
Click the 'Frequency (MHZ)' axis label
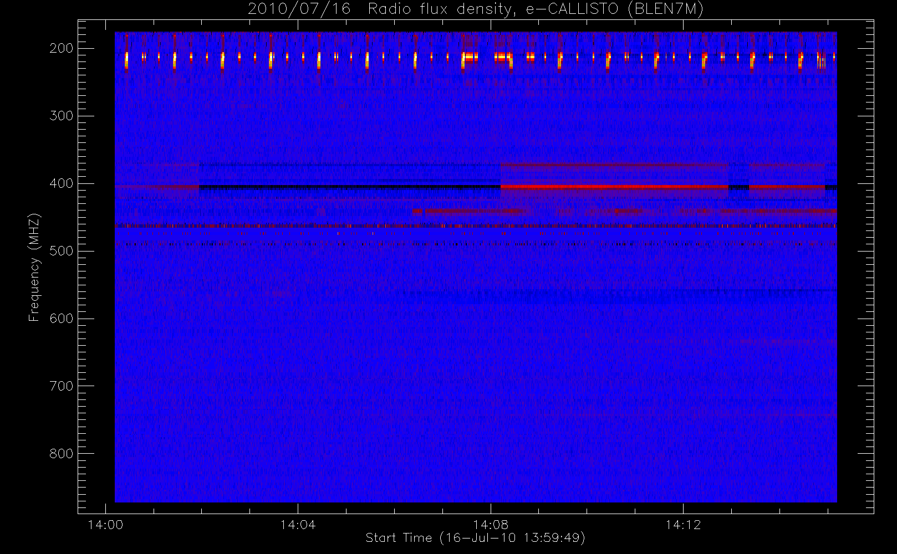(x=34, y=267)
